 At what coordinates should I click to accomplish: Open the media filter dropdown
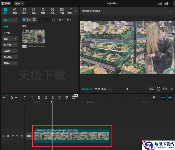(69, 20)
